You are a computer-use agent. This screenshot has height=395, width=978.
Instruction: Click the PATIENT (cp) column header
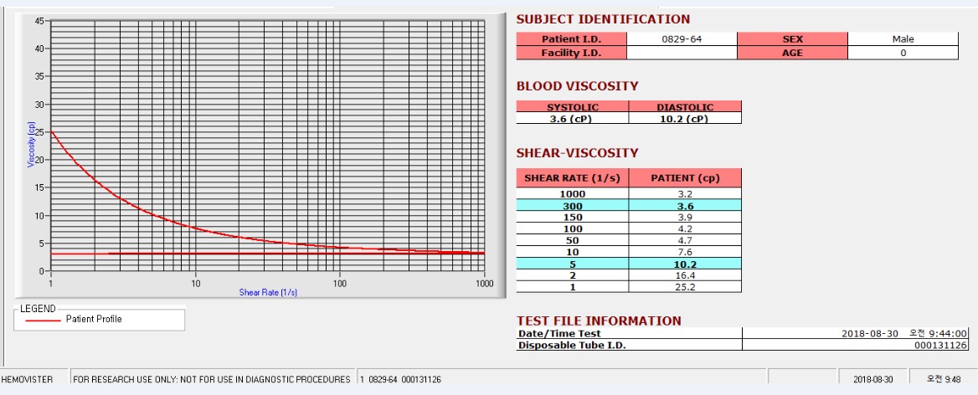[x=685, y=178]
